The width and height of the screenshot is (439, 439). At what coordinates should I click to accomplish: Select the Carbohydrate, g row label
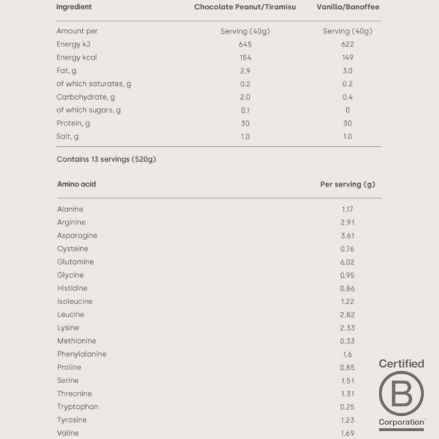[x=86, y=97]
